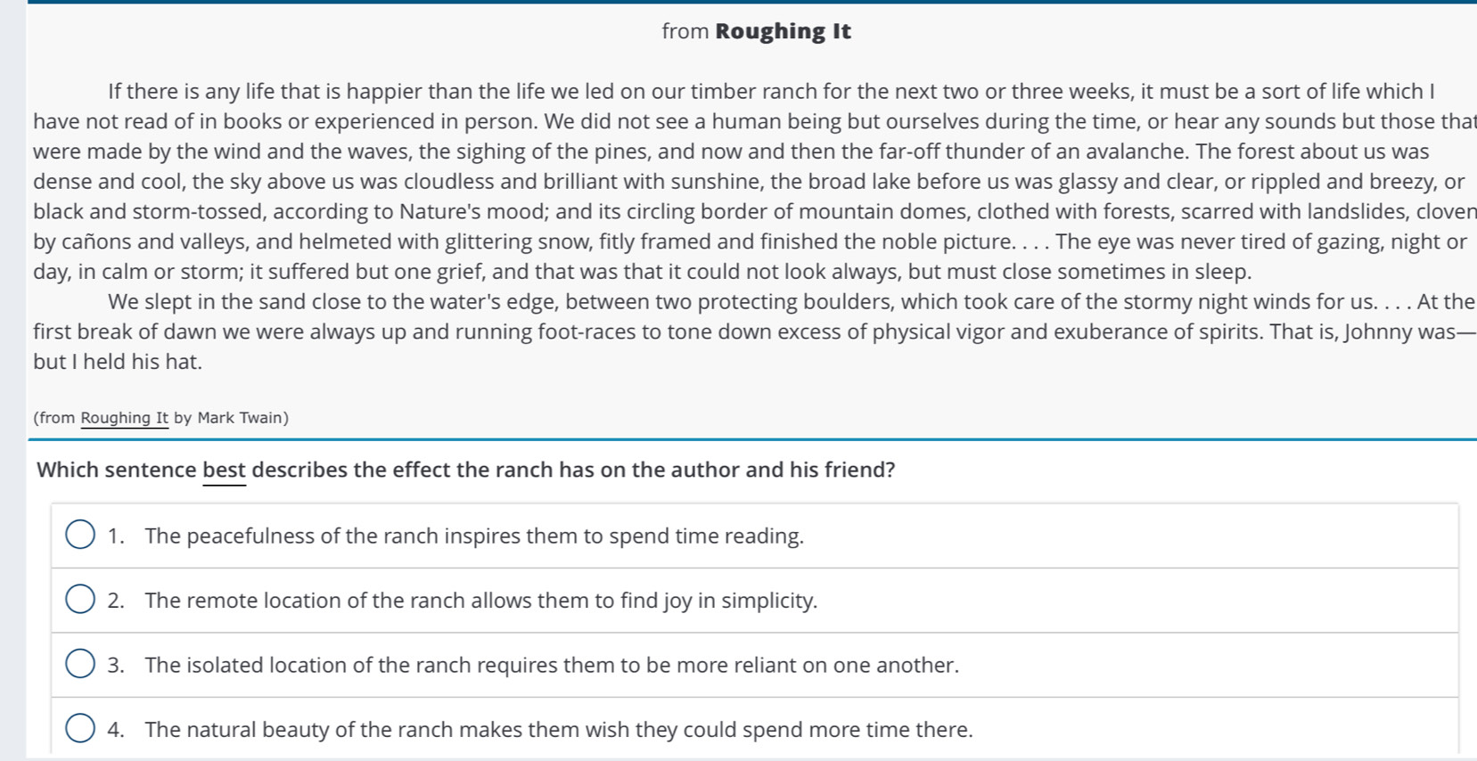Click the underlined Roughing It citation link
This screenshot has width=1477, height=761.
tap(125, 418)
